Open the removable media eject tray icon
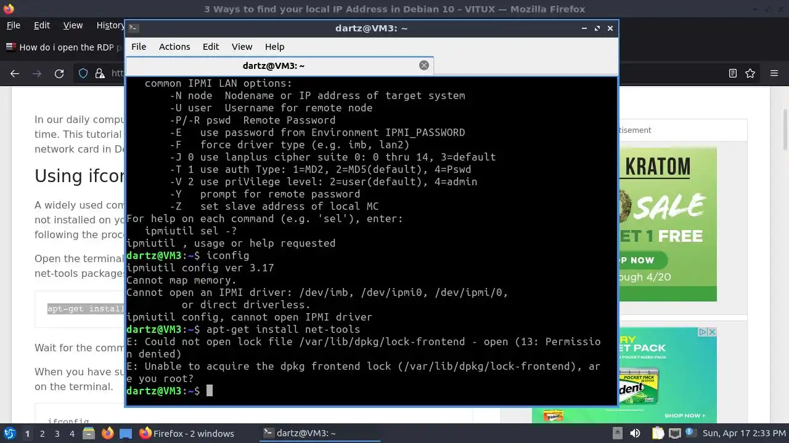Screen dimensions: 789x443 pyautogui.click(x=618, y=433)
